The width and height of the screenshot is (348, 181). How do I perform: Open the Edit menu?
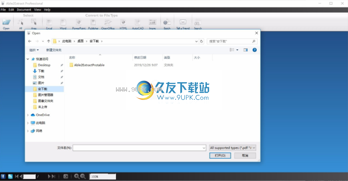[x=12, y=10]
